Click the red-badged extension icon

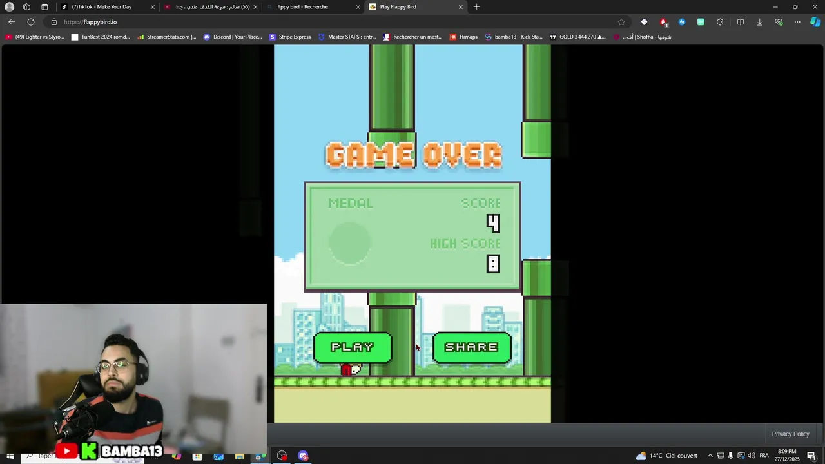(x=663, y=22)
